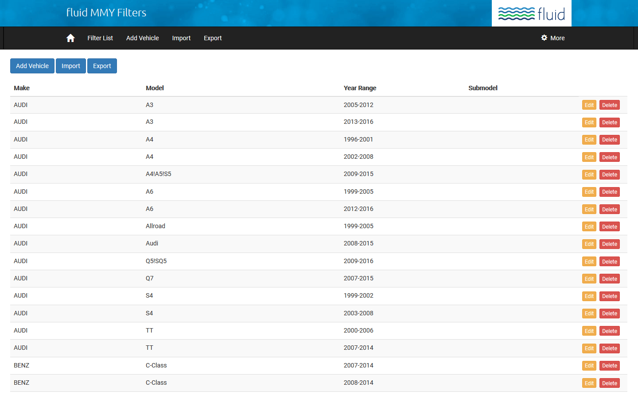638x398 pixels.
Task: Open Filter List in navigation bar
Action: pos(100,38)
